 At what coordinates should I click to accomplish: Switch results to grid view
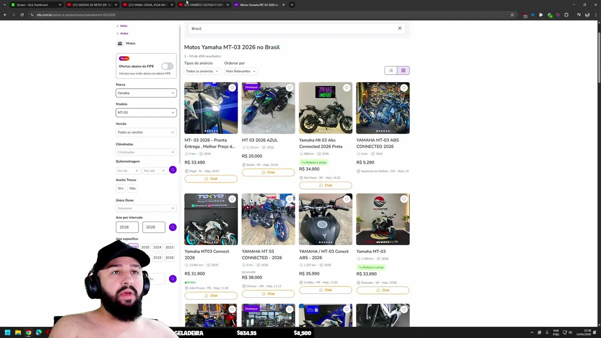click(403, 70)
